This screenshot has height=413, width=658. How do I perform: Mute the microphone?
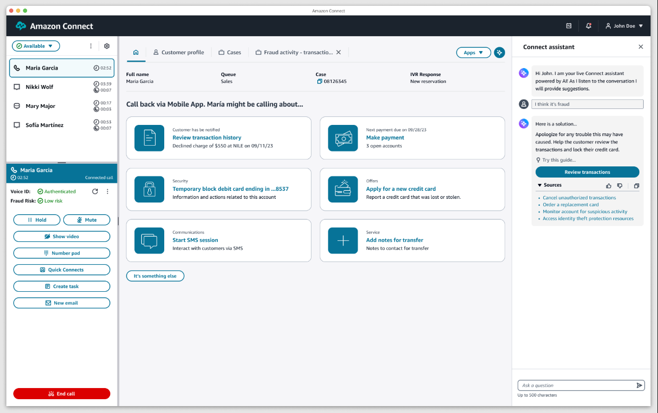pyautogui.click(x=87, y=220)
